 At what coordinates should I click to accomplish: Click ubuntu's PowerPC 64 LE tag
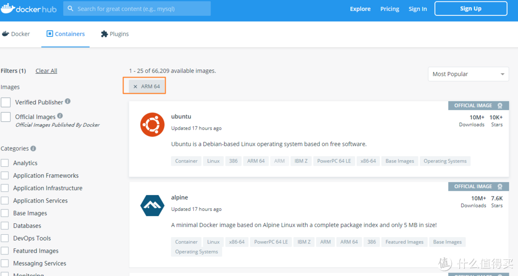[334, 161]
